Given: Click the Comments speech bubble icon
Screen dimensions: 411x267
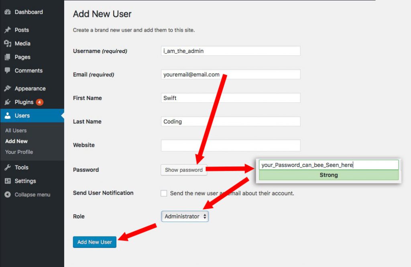Looking at the screenshot, I should [7, 70].
